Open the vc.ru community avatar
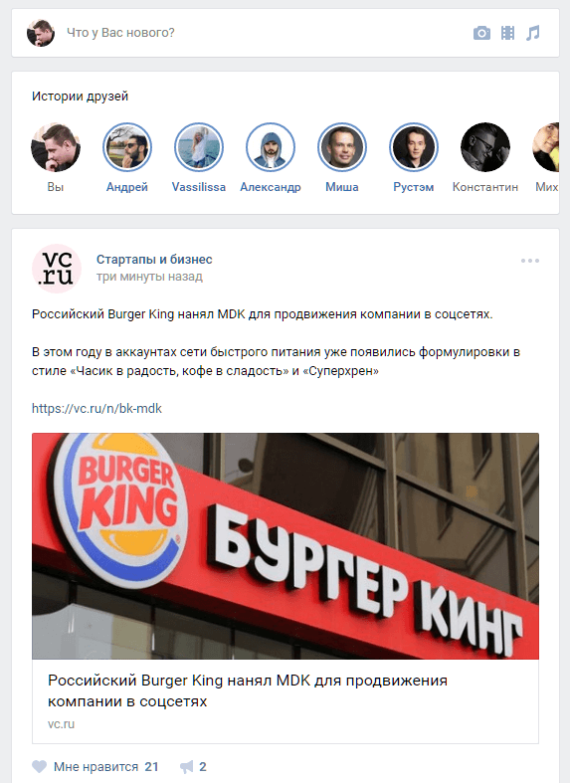This screenshot has width=570, height=783. [57, 269]
